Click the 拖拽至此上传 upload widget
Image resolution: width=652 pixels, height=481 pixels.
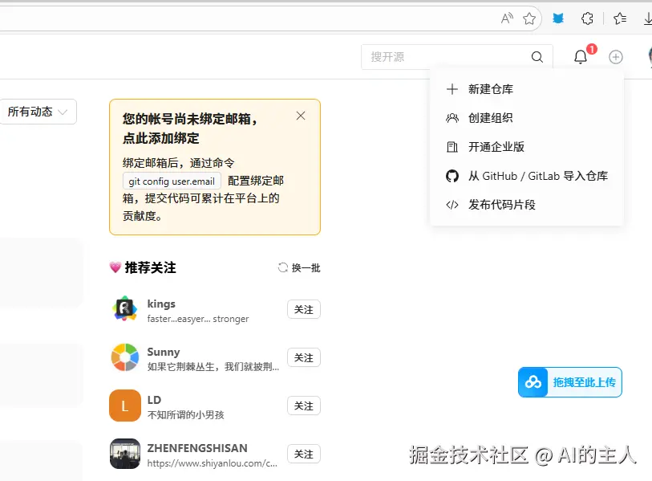click(x=570, y=382)
